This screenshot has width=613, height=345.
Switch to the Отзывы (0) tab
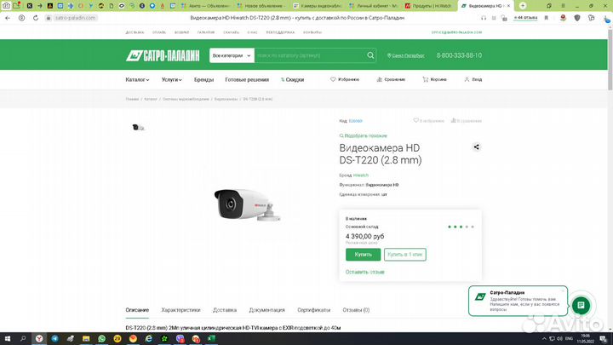pyautogui.click(x=356, y=310)
